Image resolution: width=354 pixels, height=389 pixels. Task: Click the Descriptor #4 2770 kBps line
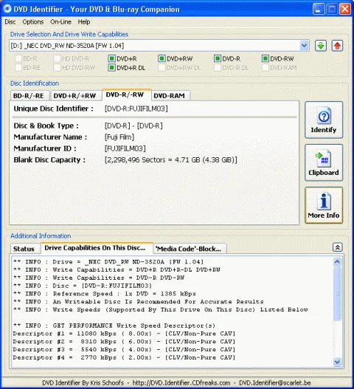tap(124, 357)
